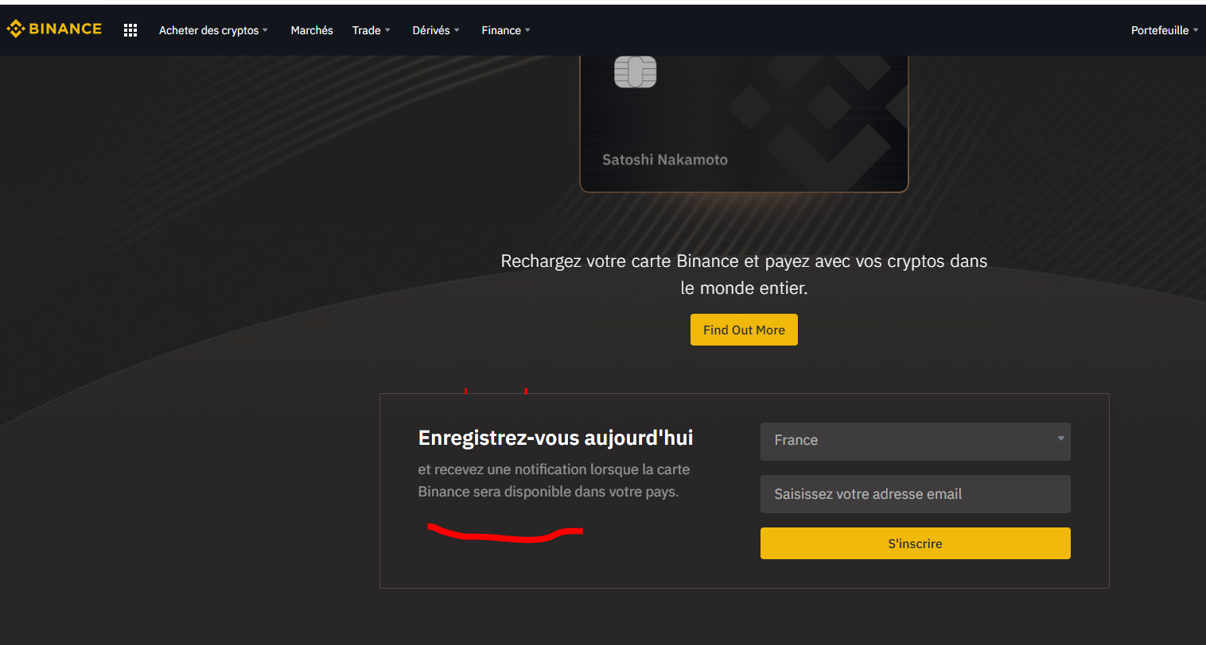1206x645 pixels.
Task: Click the Binance card image
Action: click(744, 123)
